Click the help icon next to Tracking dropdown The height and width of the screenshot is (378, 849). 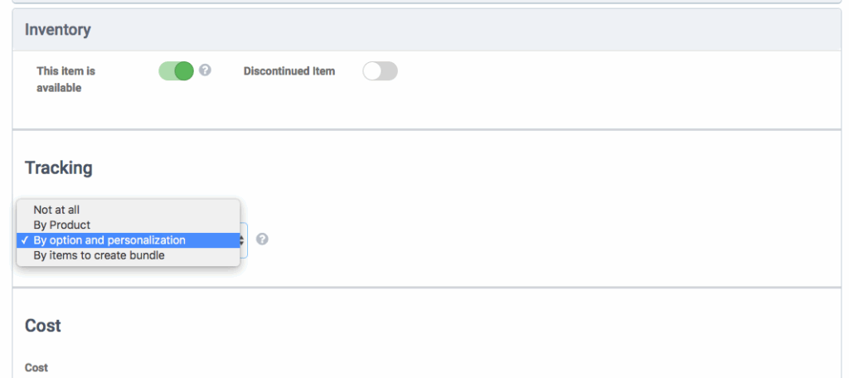tap(262, 240)
